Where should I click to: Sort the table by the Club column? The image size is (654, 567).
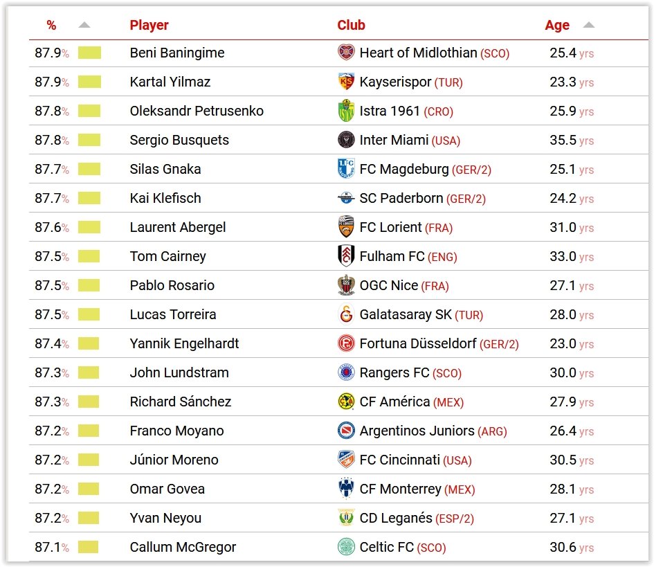tap(351, 24)
